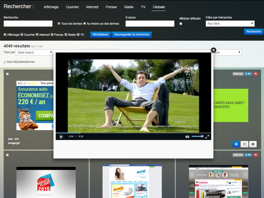Image resolution: width=264 pixels, height=198 pixels.
Task: Seek on the video progress bar
Action: [x=133, y=133]
